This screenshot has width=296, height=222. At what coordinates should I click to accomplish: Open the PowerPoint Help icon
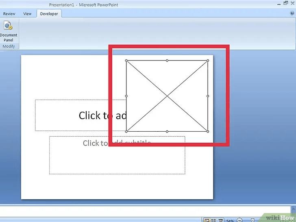(x=292, y=13)
